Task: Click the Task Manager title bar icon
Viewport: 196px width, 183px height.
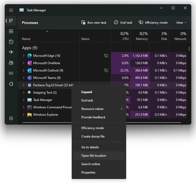Action: pos(22,10)
